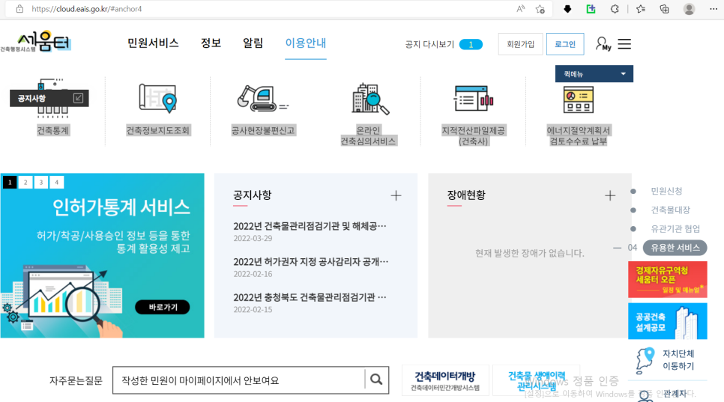This screenshot has height=402, width=724.
Task: Open browser settings ellipsis menu
Action: coord(714,9)
